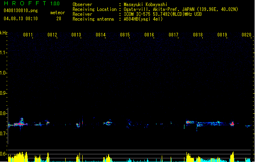The image size is (255, 162).
Task: Click the strong meteor echo near 0811
Action: click(20, 124)
